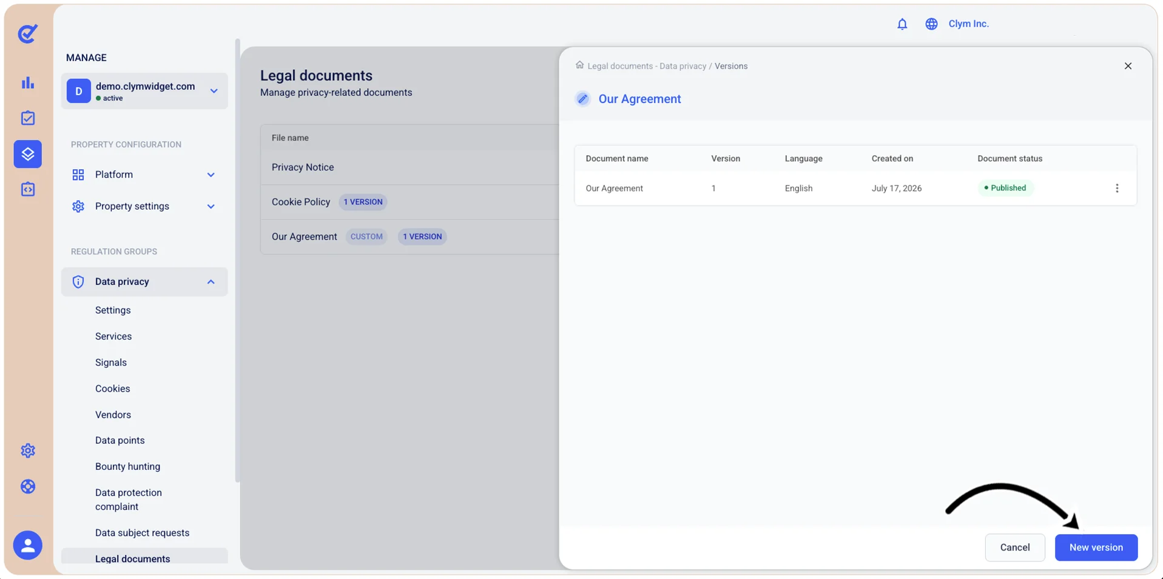
Task: Open the Vendors menu item
Action: pos(113,415)
